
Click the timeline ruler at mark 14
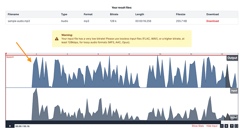coord(222,54)
